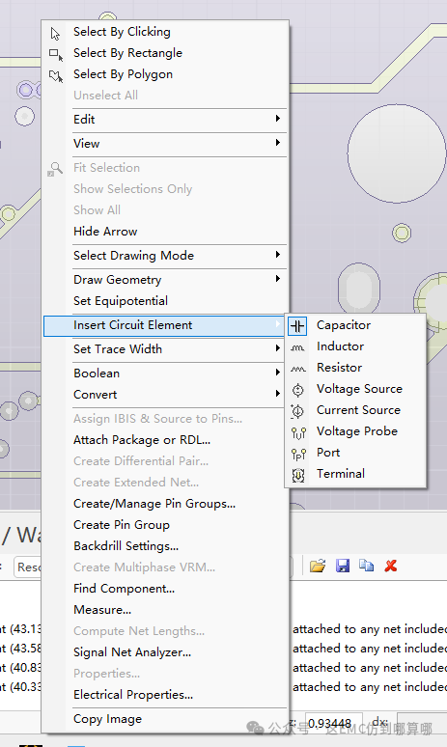Click the blue floppy-disk save icon
Image resolution: width=447 pixels, height=747 pixels.
click(x=343, y=566)
